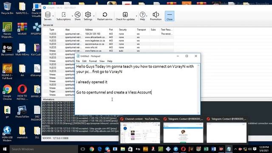Show hidden system tray icons
Screen dimensions: 272x153
tap(235, 149)
